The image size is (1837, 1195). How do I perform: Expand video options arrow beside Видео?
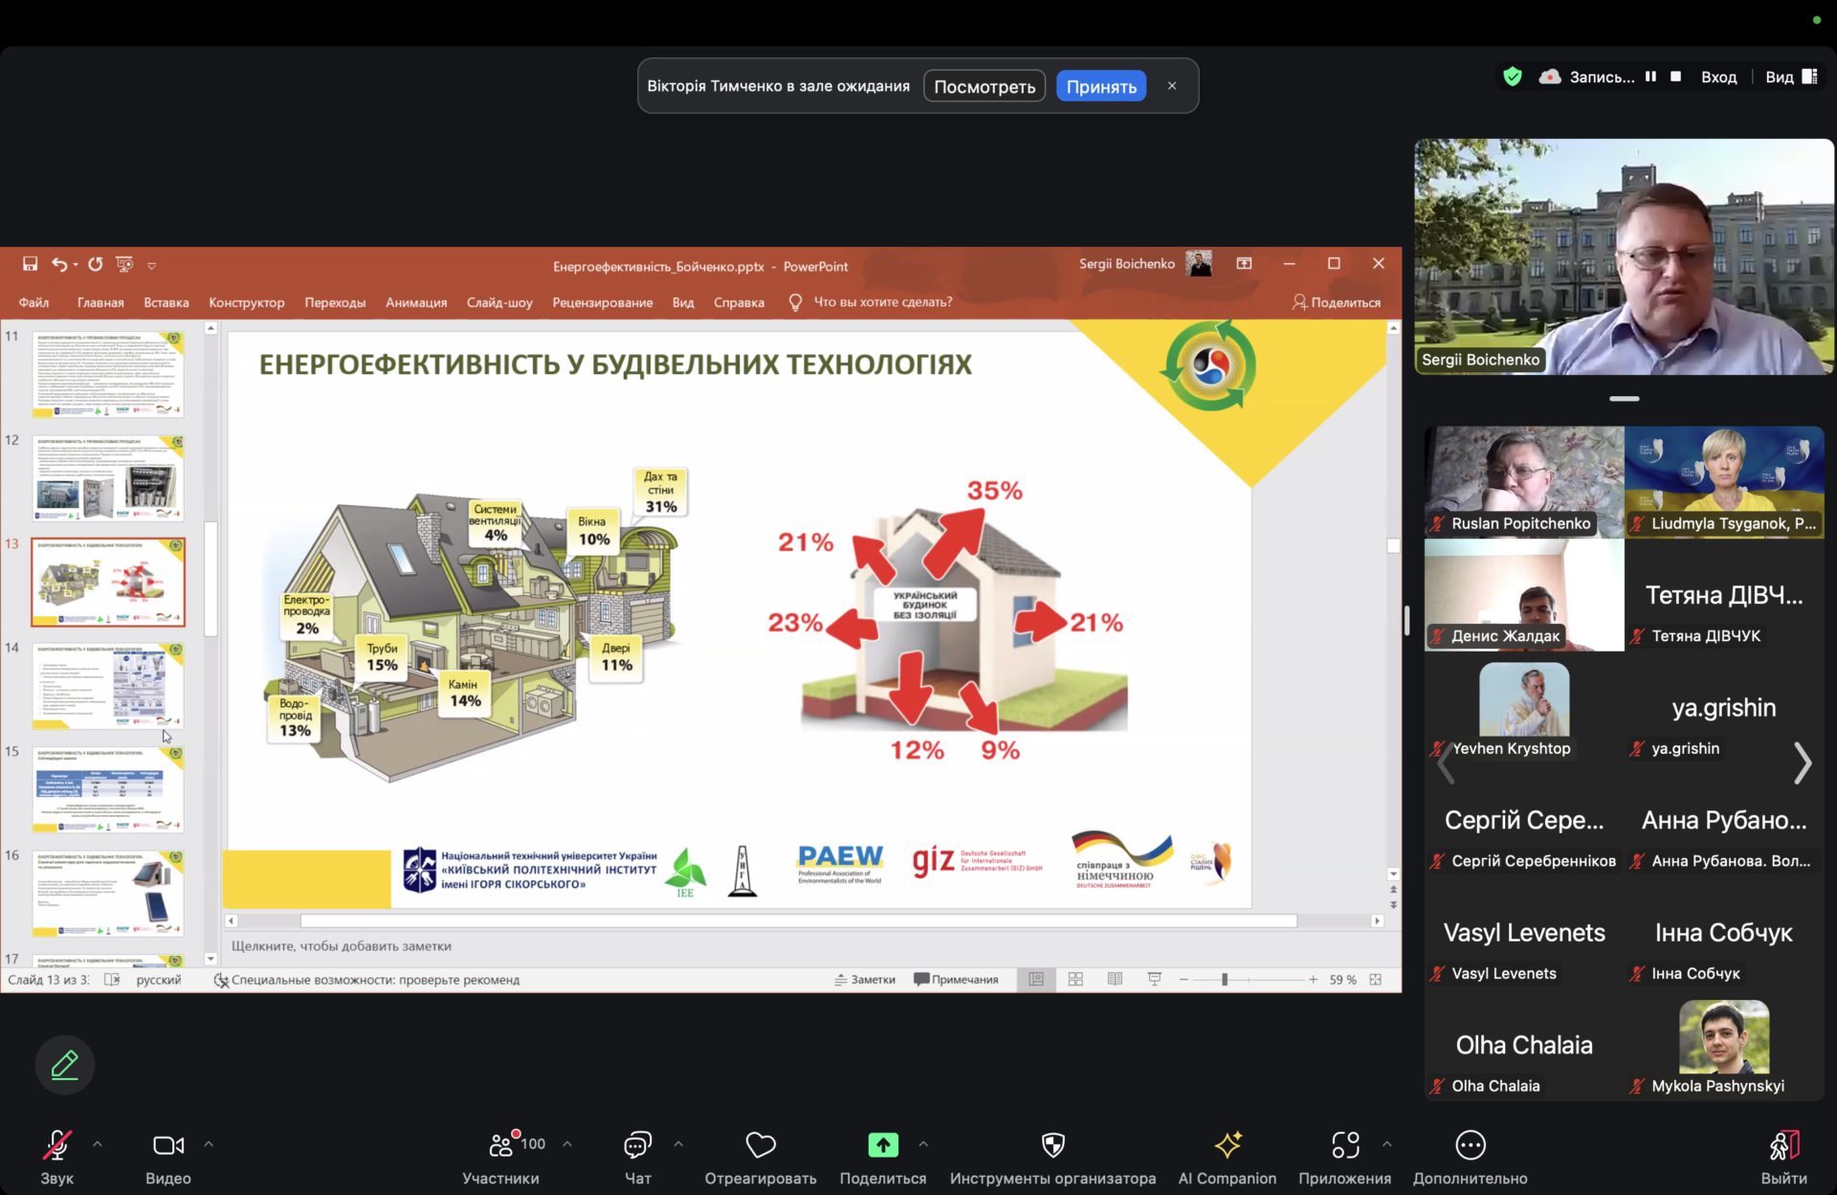(209, 1144)
